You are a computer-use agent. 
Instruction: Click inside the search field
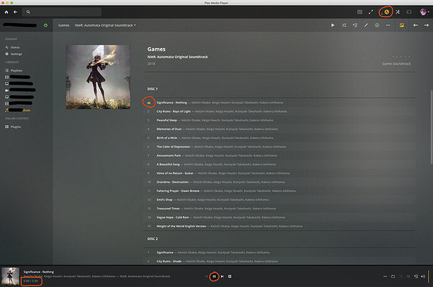click(x=62, y=12)
